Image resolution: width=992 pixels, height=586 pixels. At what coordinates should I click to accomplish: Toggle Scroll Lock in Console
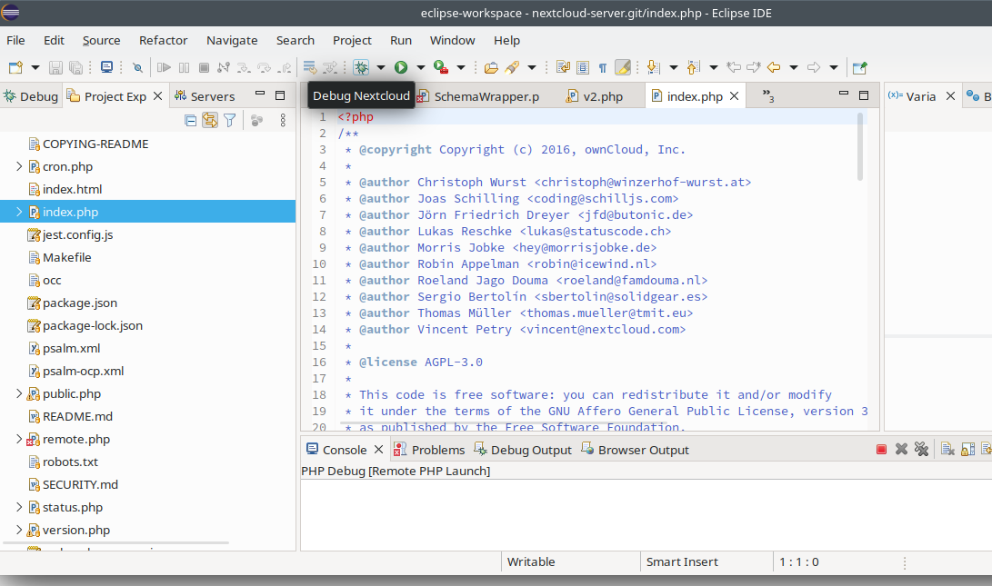point(968,450)
